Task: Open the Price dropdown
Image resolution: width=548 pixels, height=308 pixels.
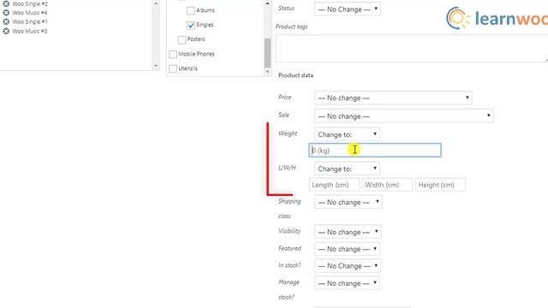Action: (x=393, y=98)
